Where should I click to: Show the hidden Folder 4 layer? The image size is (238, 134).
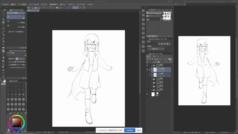[147, 79]
